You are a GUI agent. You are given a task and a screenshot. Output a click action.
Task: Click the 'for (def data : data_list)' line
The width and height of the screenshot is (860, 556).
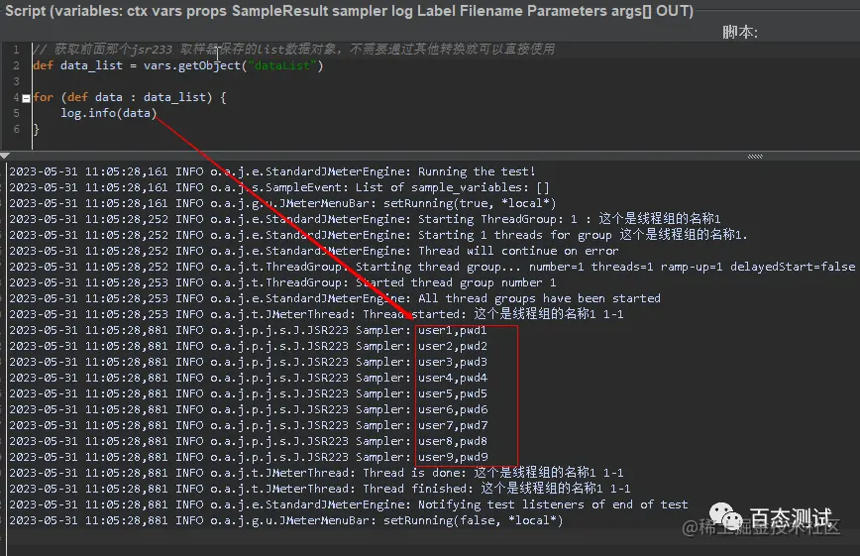point(130,98)
